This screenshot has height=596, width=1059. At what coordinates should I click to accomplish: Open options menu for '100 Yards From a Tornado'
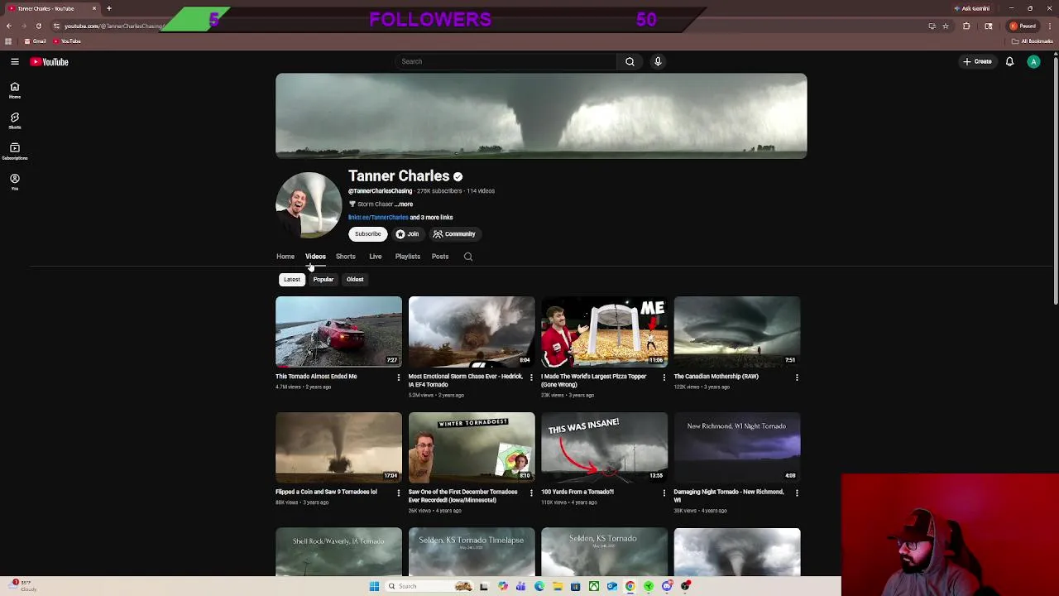[664, 493]
